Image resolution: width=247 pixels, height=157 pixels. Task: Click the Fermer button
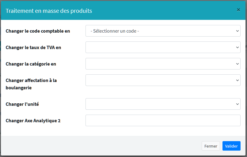tap(211, 146)
